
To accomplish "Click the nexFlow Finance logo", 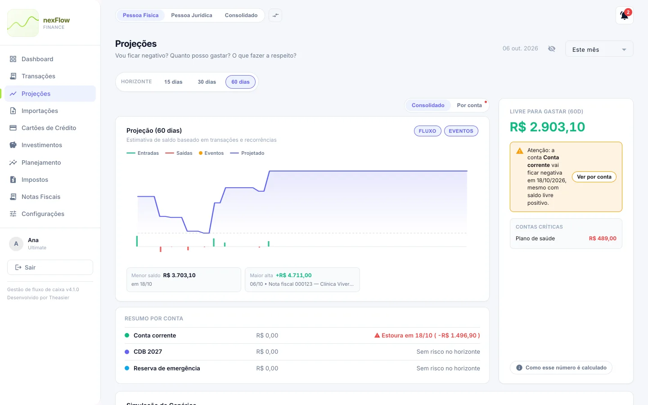I will coord(23,23).
